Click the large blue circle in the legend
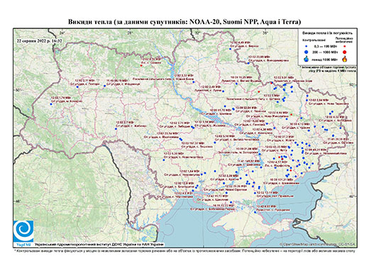 pos(307,52)
